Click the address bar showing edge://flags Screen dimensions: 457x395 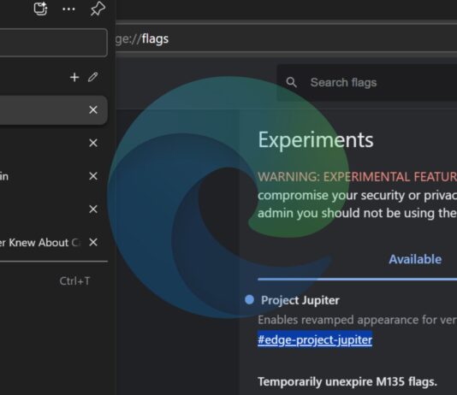[287, 38]
